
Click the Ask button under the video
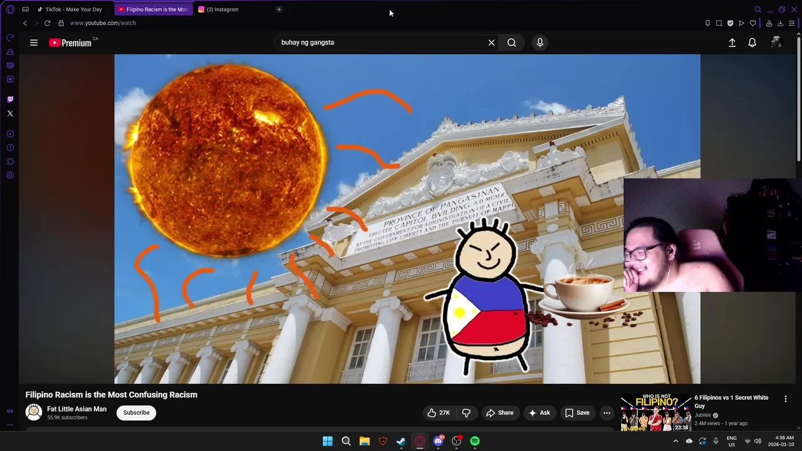click(x=539, y=413)
